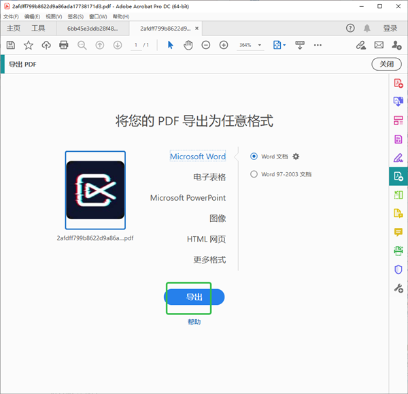Select the hand pan tool
408x394 pixels.
188,45
